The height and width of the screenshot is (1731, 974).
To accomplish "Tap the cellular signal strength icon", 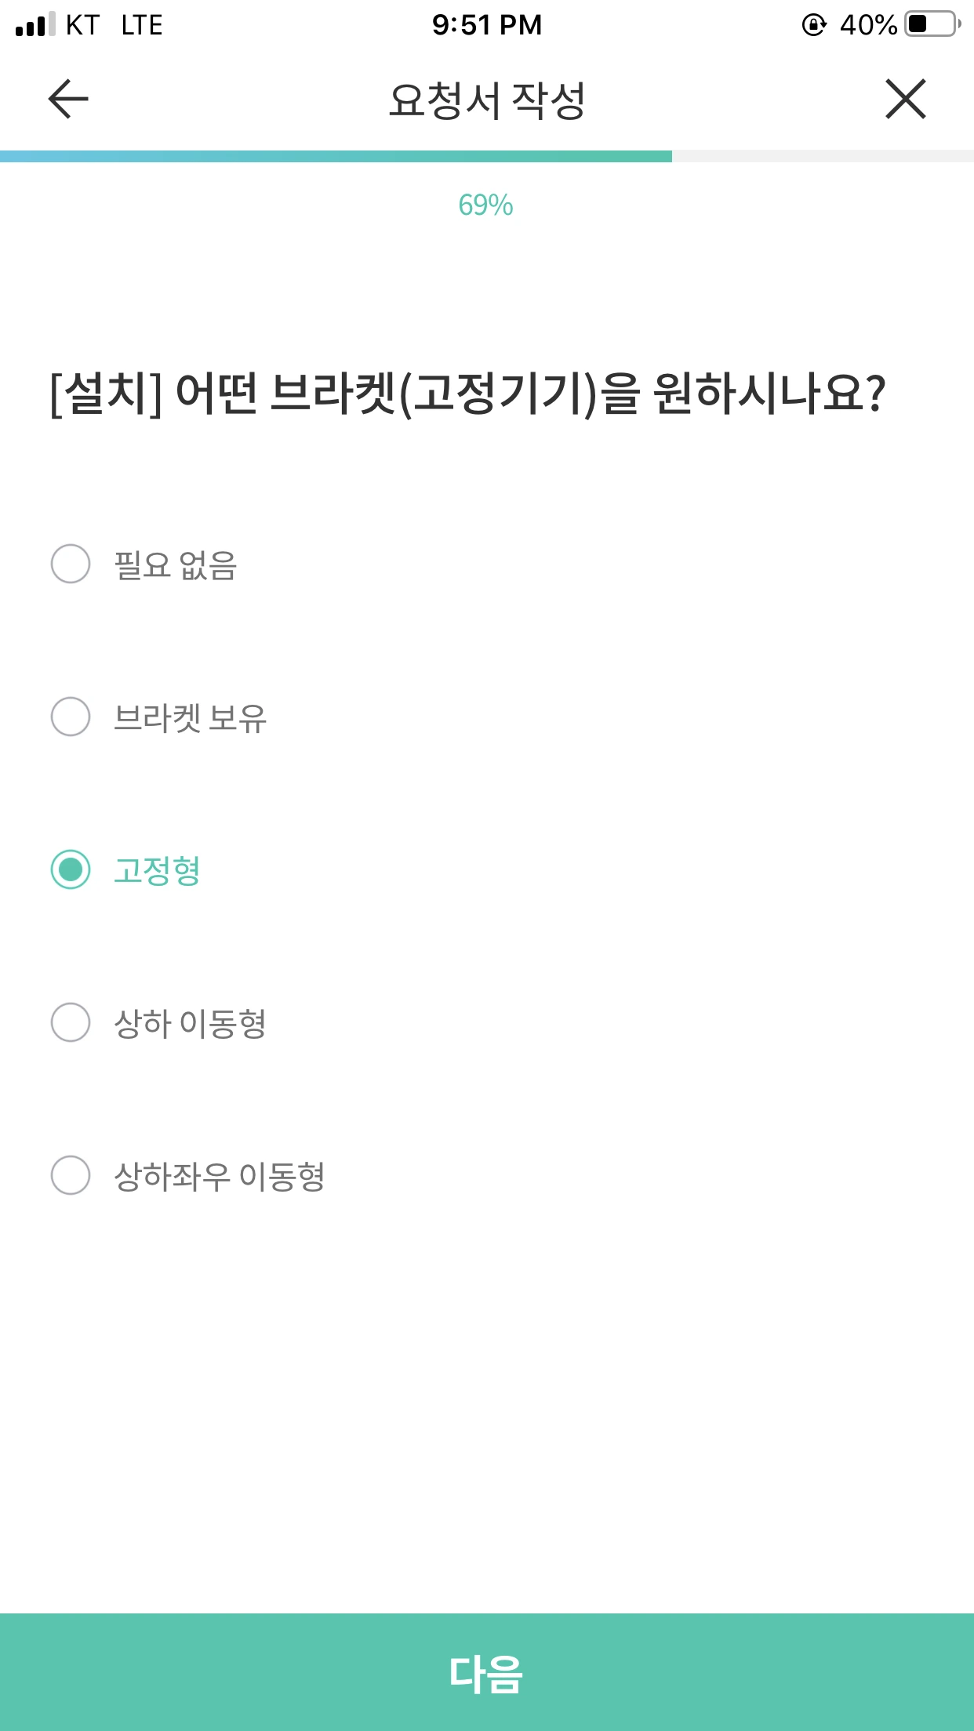I will [35, 24].
